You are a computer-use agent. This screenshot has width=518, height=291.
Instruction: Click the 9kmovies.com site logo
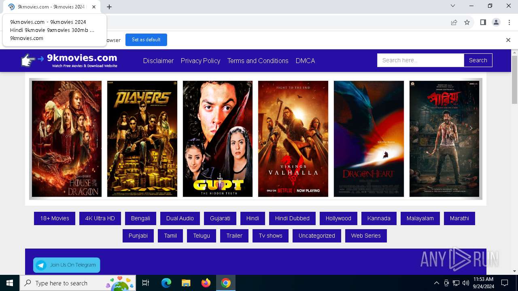pyautogui.click(x=69, y=61)
